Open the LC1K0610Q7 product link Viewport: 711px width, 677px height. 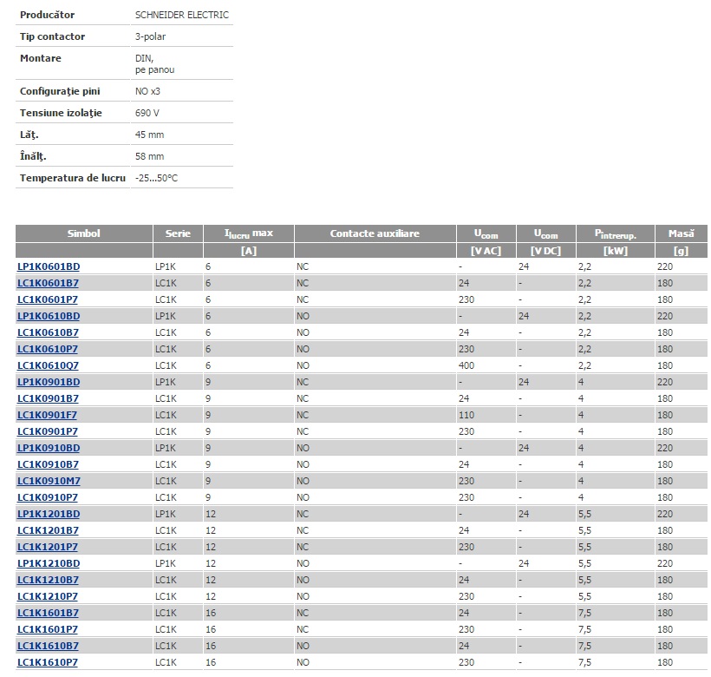pyautogui.click(x=48, y=365)
